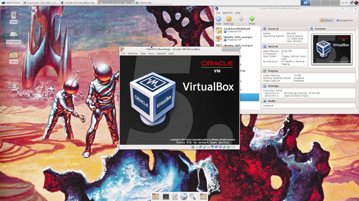
Task: Open the Input menu in the OmniOS window
Action: tap(151, 54)
